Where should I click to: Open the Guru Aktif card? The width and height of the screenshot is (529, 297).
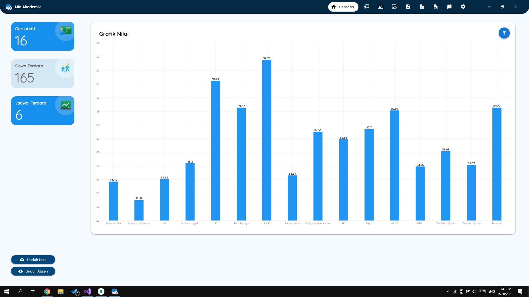coord(43,36)
